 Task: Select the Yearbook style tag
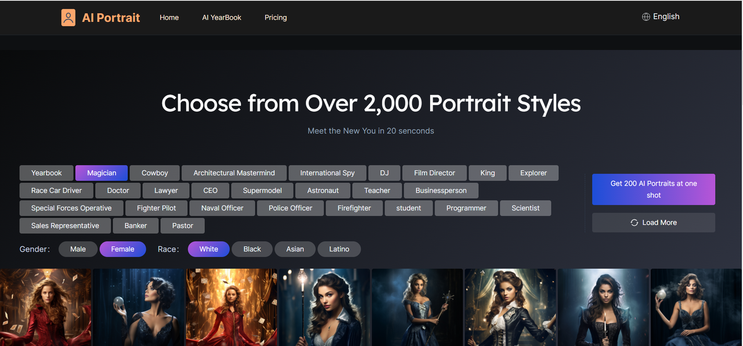coord(46,173)
